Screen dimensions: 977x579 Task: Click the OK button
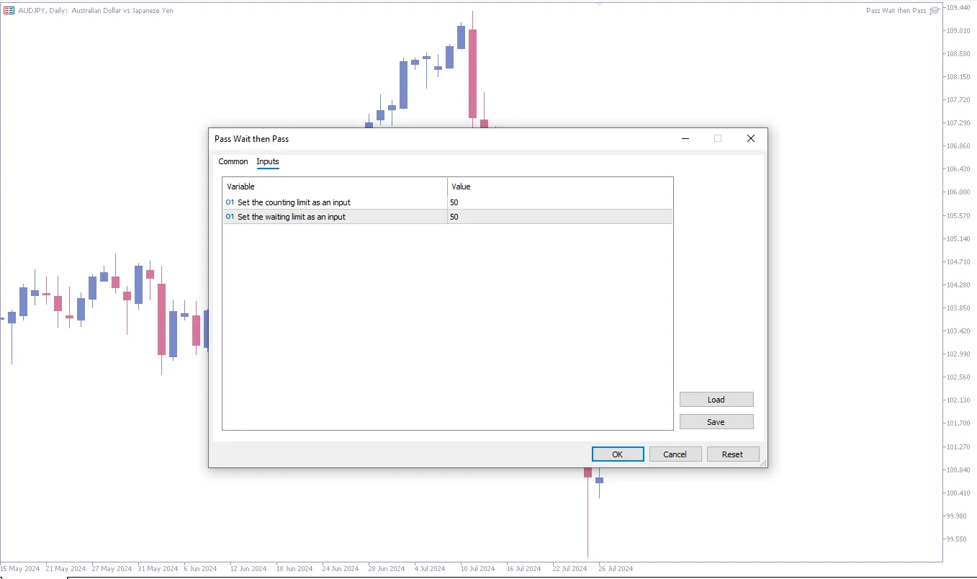[x=618, y=454]
